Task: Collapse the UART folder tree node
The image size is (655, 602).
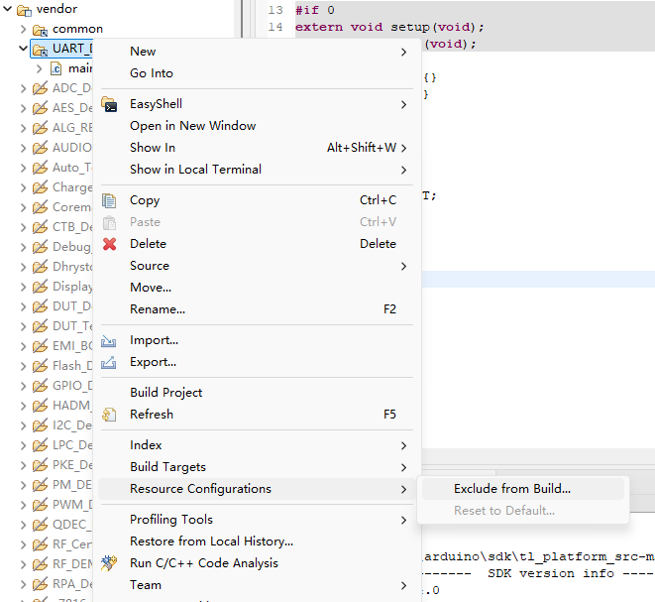Action: point(24,49)
